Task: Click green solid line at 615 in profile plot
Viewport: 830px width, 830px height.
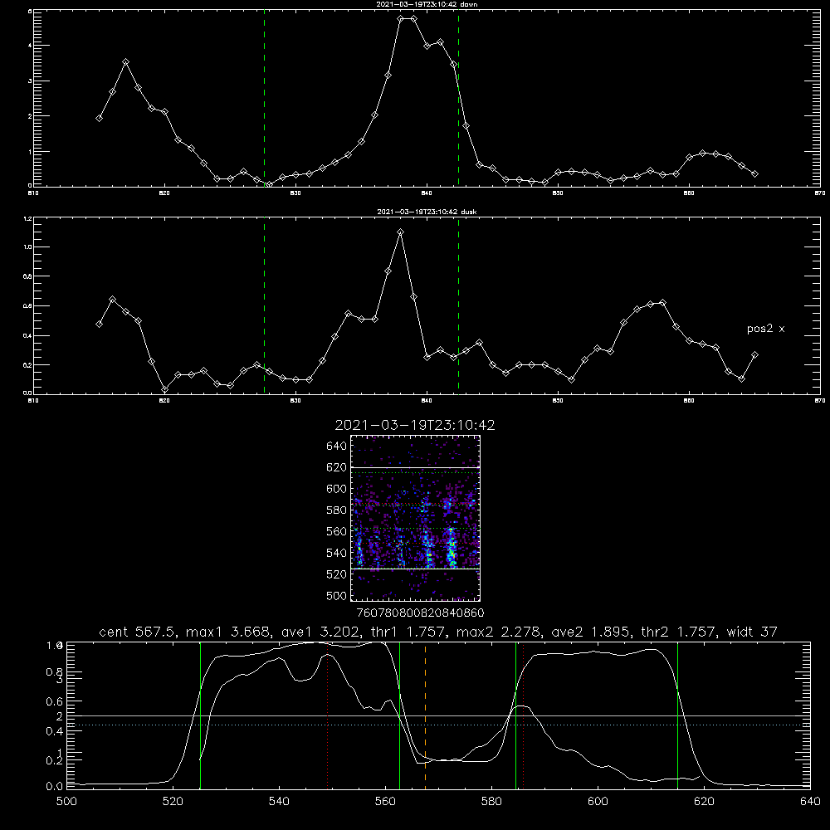Action: (x=677, y=715)
